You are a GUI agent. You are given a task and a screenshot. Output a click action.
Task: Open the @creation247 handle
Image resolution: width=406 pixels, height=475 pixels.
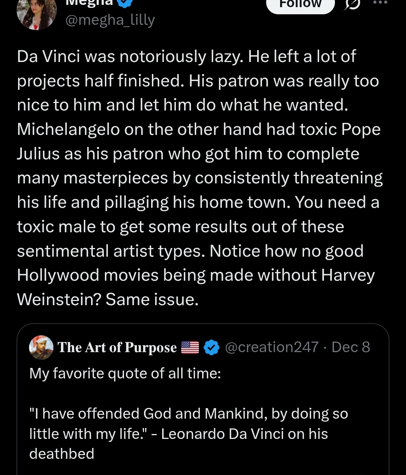point(271,347)
